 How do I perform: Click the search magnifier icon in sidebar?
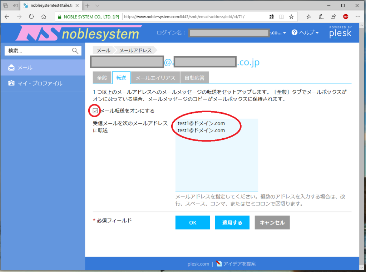75,51
